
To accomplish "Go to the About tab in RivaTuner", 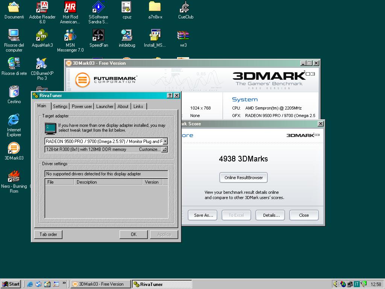I will tap(123, 106).
